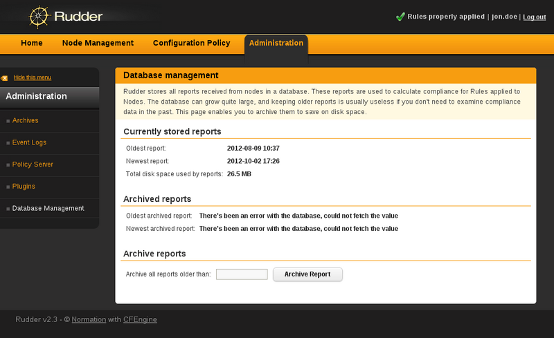Focus the archive older-than date field
This screenshot has width=554, height=338.
click(242, 274)
